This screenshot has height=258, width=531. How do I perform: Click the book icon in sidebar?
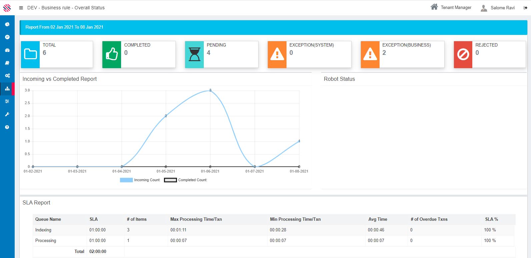(x=7, y=63)
